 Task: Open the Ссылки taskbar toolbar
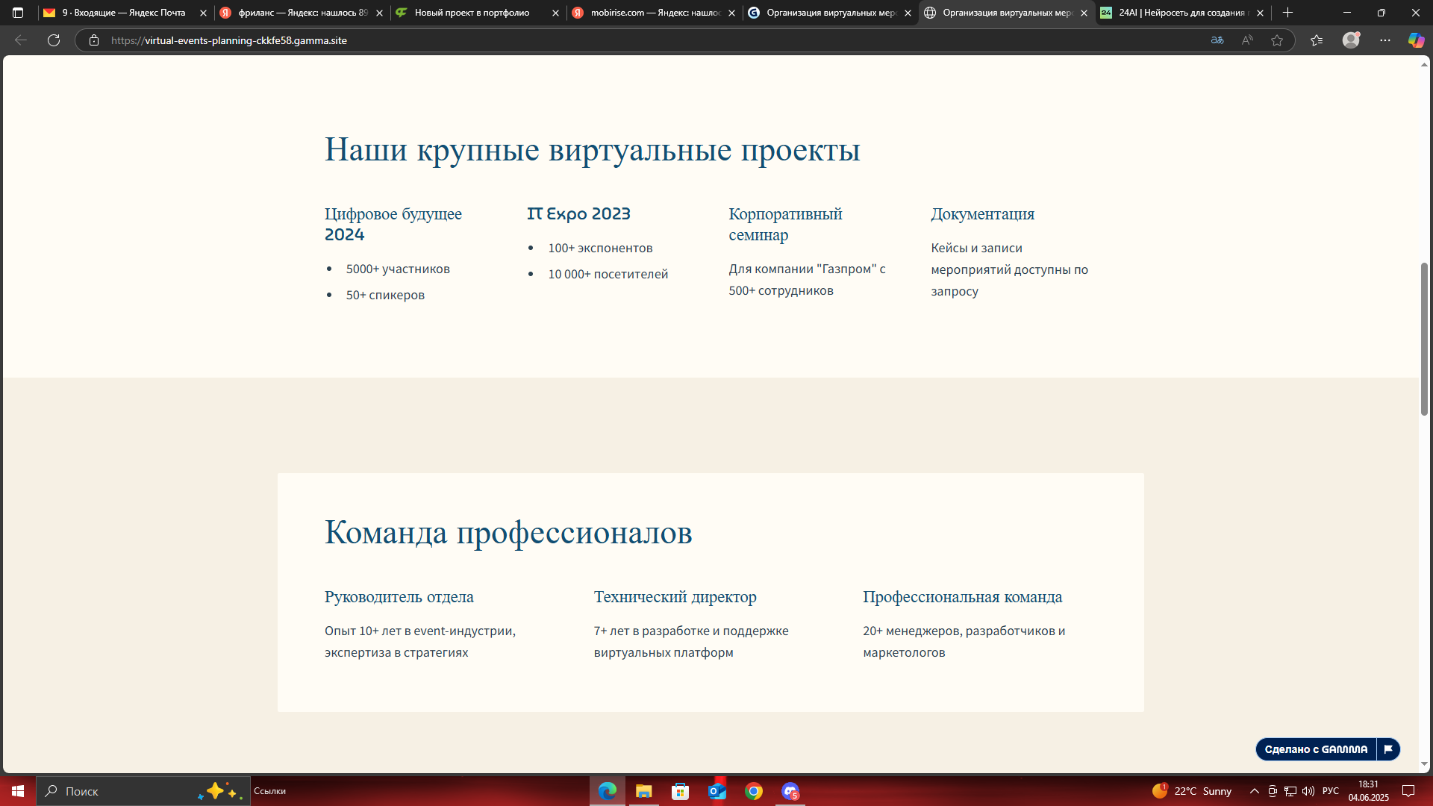270,791
